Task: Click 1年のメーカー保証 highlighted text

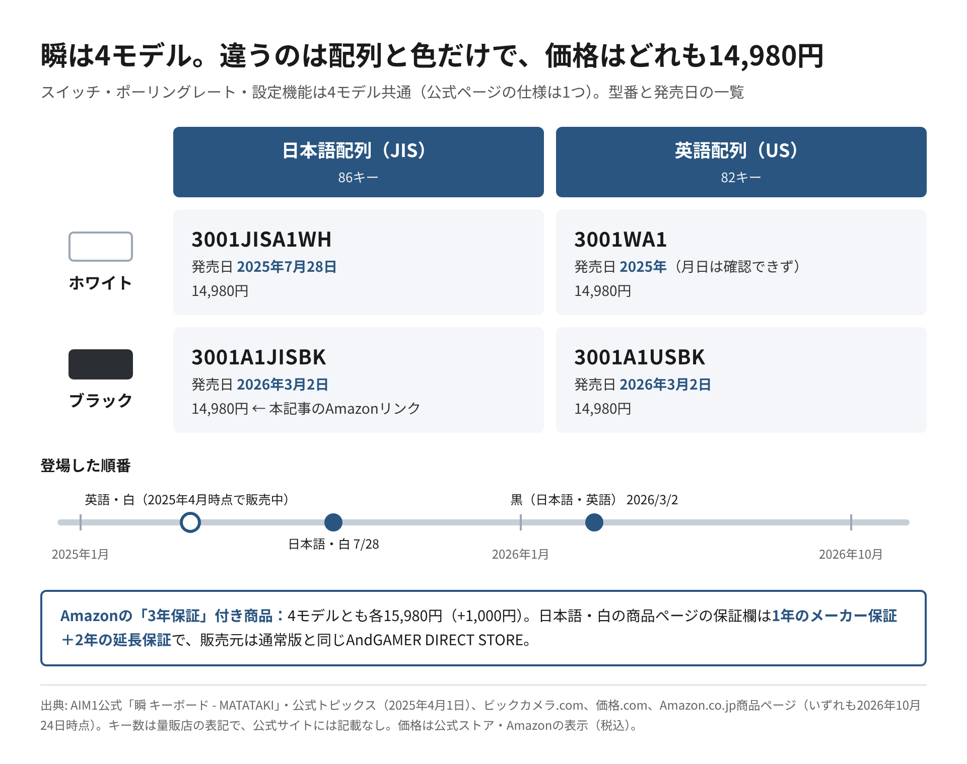Action: [835, 616]
